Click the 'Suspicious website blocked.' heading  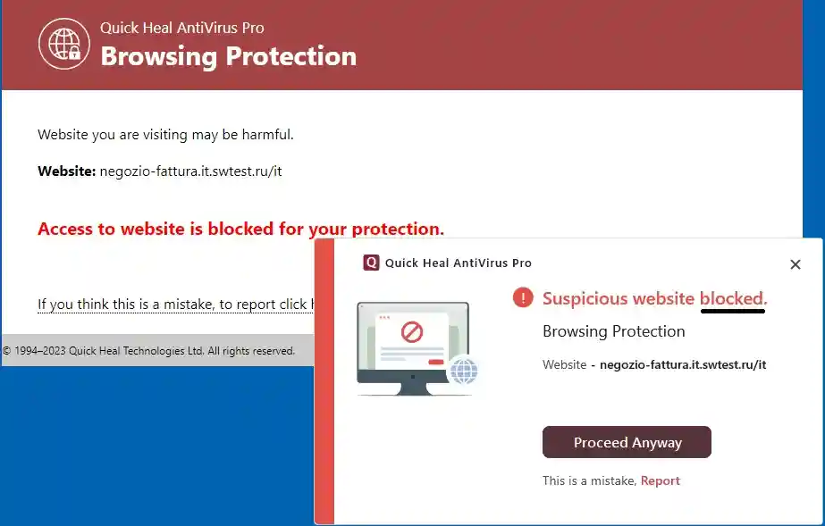[x=654, y=298]
